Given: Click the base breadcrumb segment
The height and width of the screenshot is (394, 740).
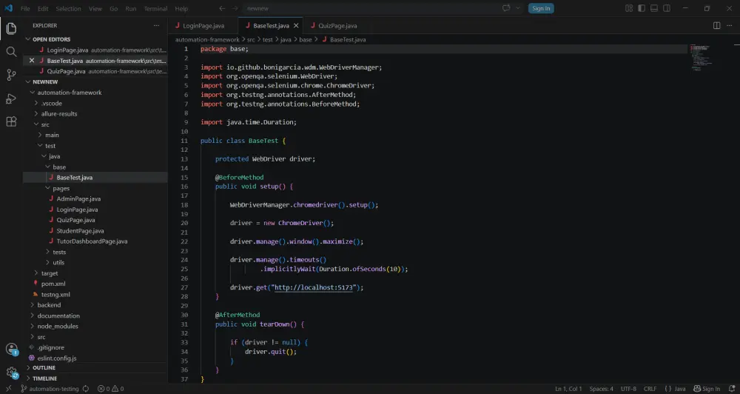Looking at the screenshot, I should [306, 40].
